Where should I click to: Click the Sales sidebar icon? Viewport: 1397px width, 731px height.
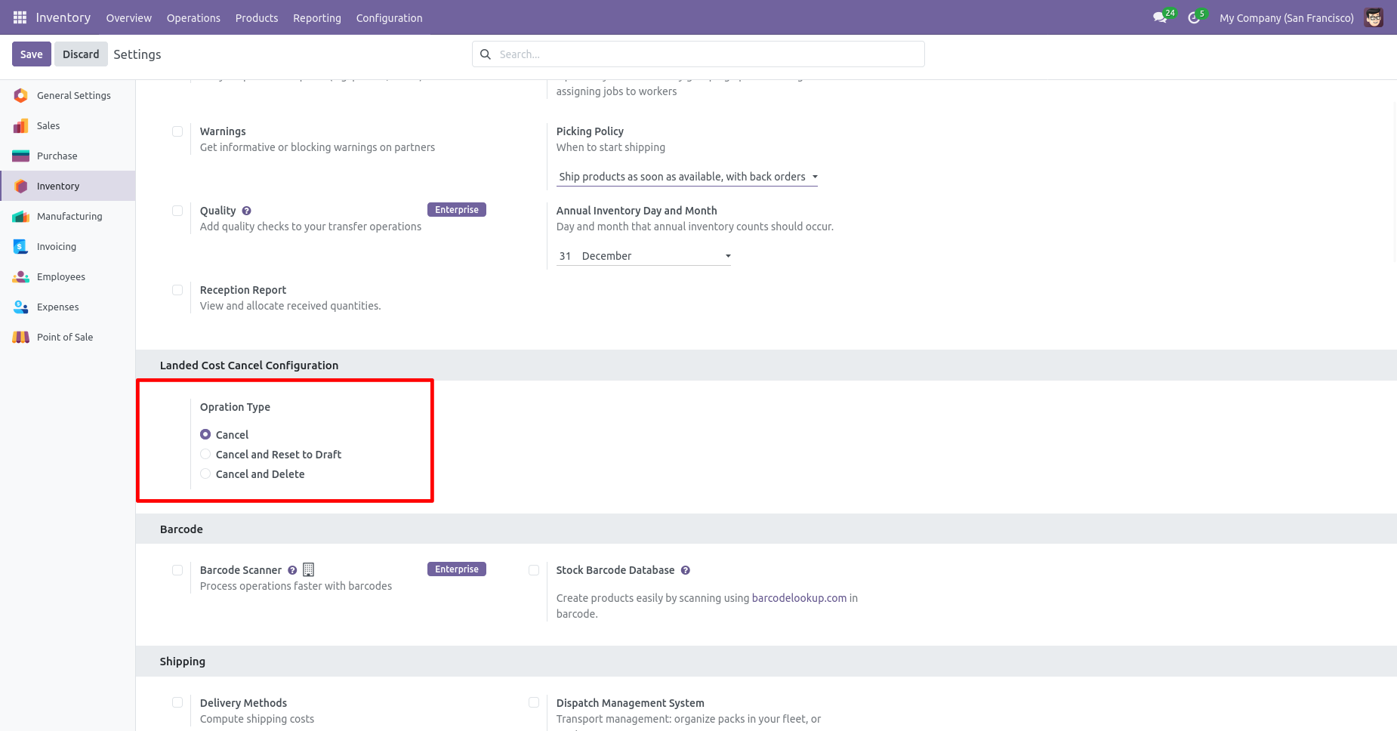(20, 125)
